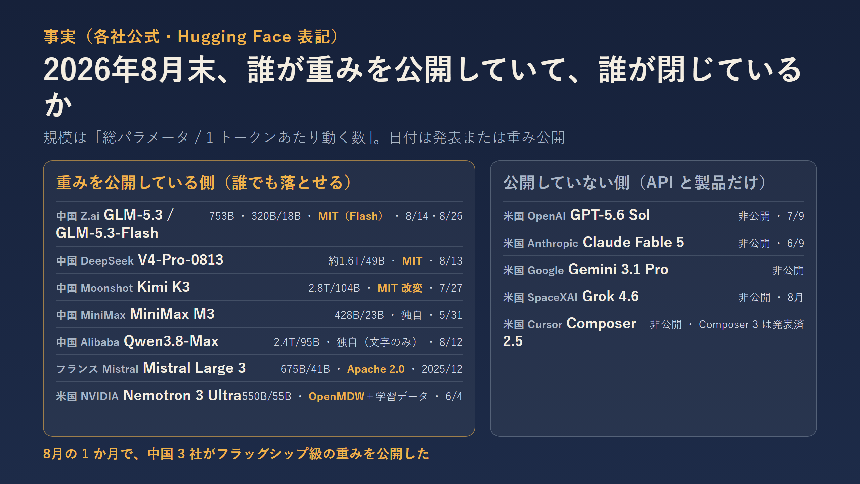Click "非公開" in the Grok 4.6 row
This screenshot has width=860, height=484.
point(755,297)
